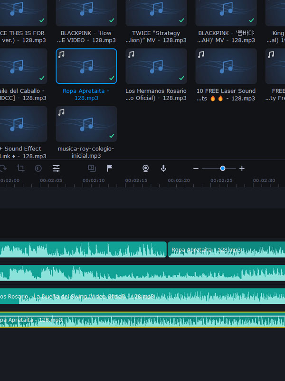Select BLACKPINK 'How You Like That' audio file
285x381 pixels.
[x=86, y=12]
